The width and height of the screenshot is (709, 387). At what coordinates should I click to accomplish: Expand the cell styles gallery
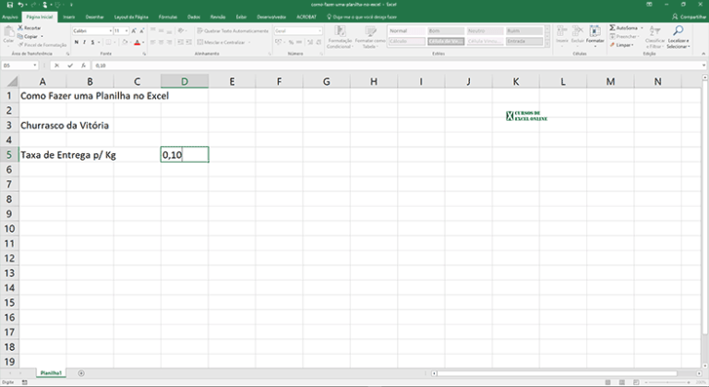pyautogui.click(x=547, y=45)
